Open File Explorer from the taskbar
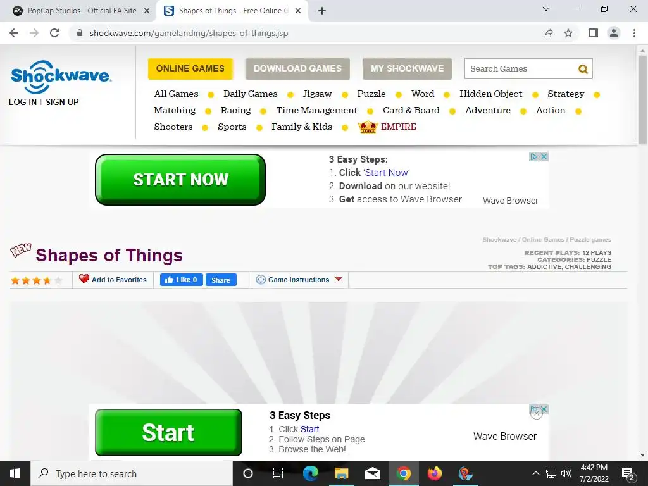 (x=341, y=473)
